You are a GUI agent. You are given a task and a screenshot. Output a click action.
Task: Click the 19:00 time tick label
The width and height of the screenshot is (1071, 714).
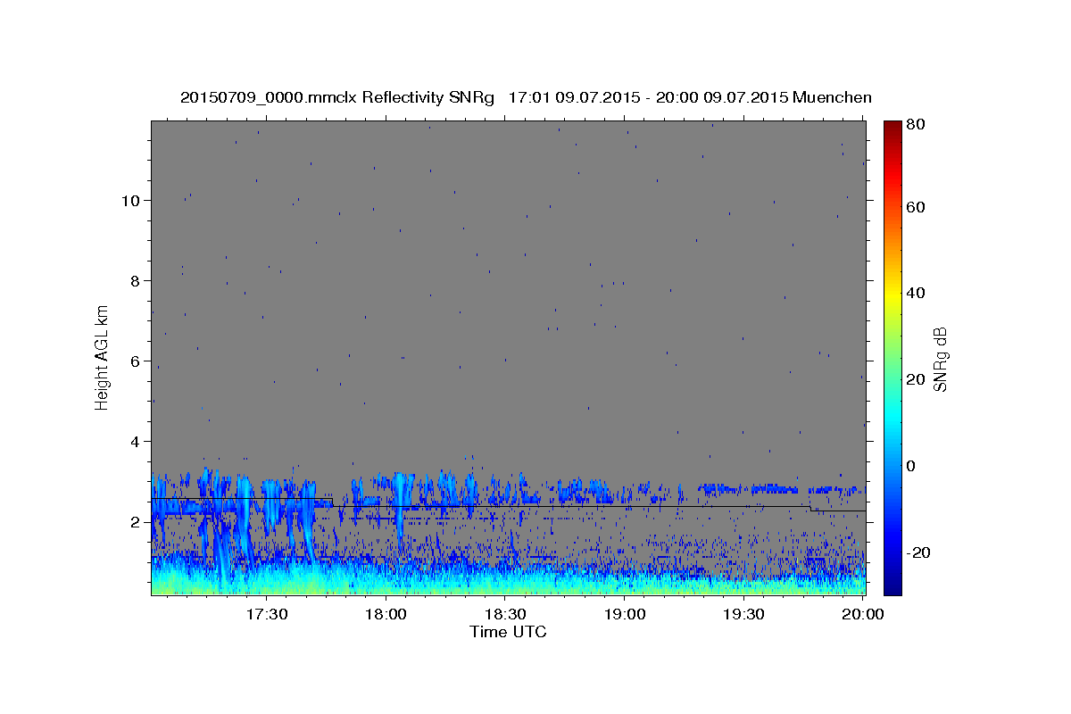(x=624, y=614)
